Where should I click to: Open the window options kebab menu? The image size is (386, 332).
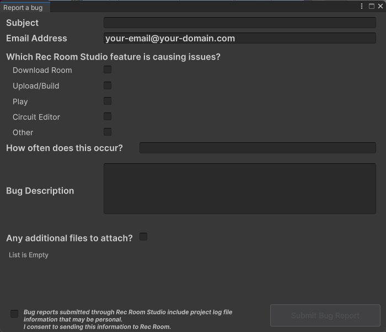click(362, 6)
